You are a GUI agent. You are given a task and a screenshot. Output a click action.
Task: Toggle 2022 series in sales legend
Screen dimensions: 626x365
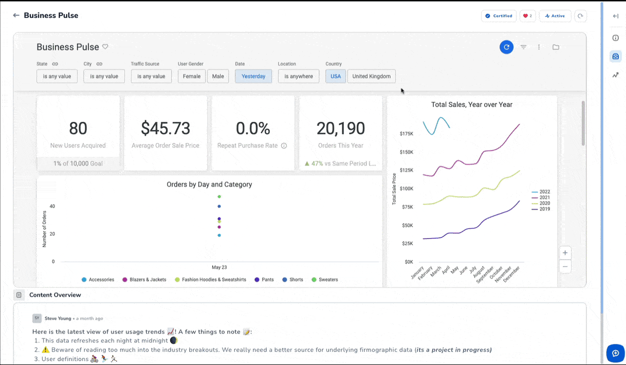pos(541,192)
